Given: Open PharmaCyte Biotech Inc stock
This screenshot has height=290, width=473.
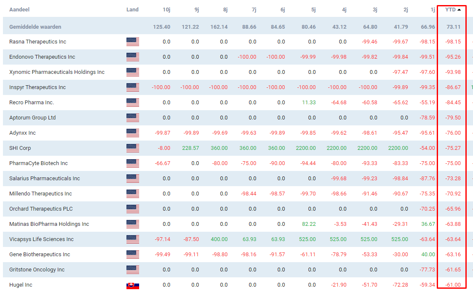Looking at the screenshot, I should 39,163.
